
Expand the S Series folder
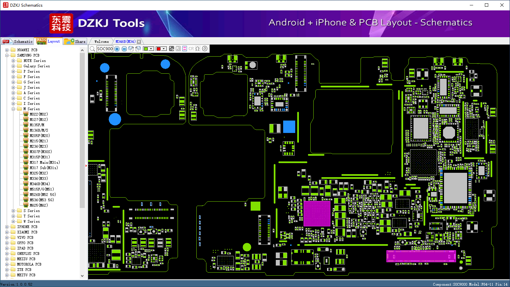point(13,211)
